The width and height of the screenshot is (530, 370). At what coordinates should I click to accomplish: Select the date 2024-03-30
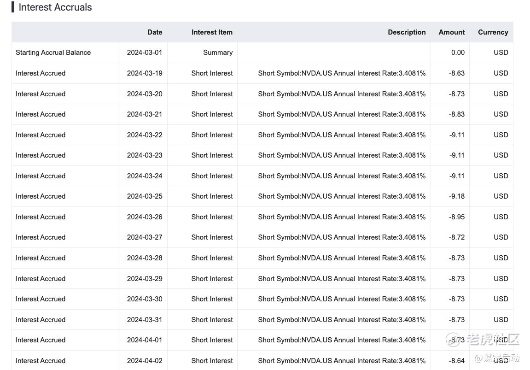(x=145, y=299)
